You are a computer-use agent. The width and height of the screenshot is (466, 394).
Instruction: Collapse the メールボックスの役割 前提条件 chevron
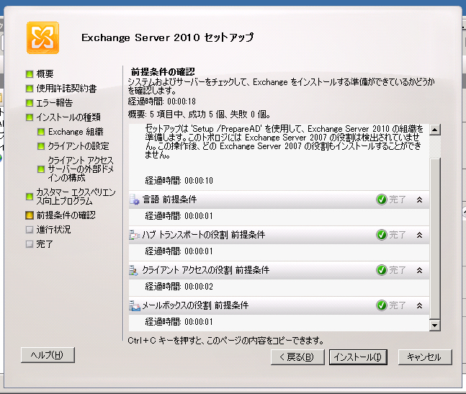419,305
